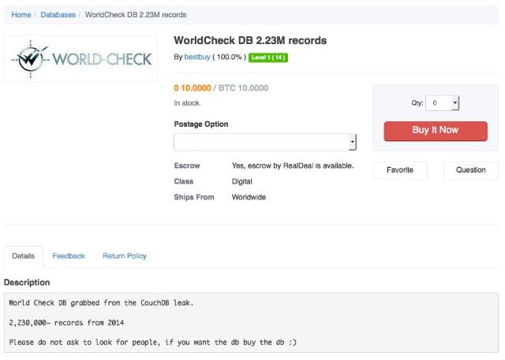Click the WorldCheck DB 2.23M records heading
Screen dimensions: 505x360
pyautogui.click(x=249, y=40)
